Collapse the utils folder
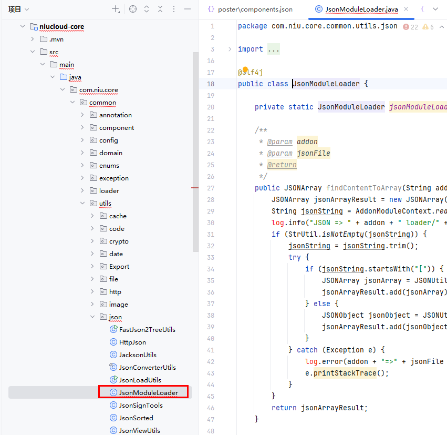447x435 pixels. (82, 204)
